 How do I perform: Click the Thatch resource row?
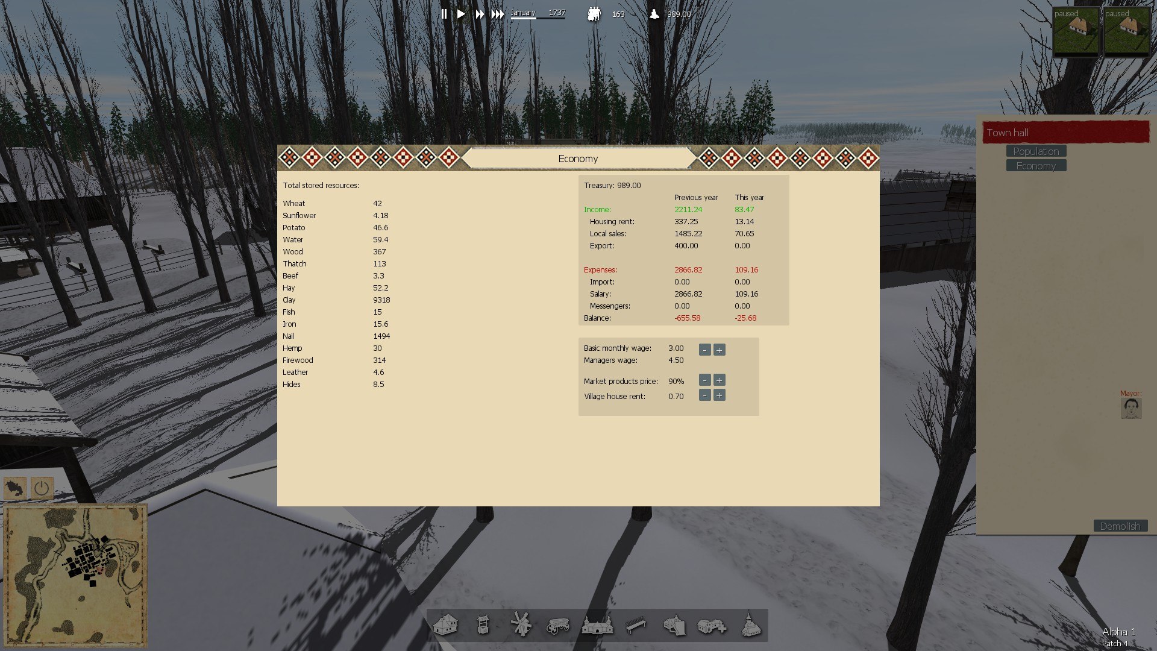(336, 264)
